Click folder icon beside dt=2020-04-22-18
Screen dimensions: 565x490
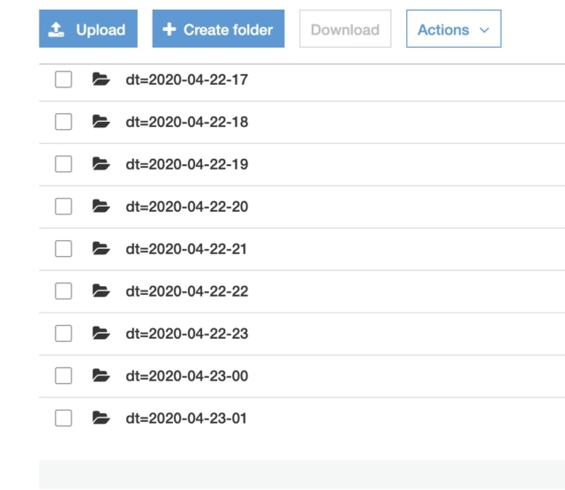pyautogui.click(x=101, y=122)
